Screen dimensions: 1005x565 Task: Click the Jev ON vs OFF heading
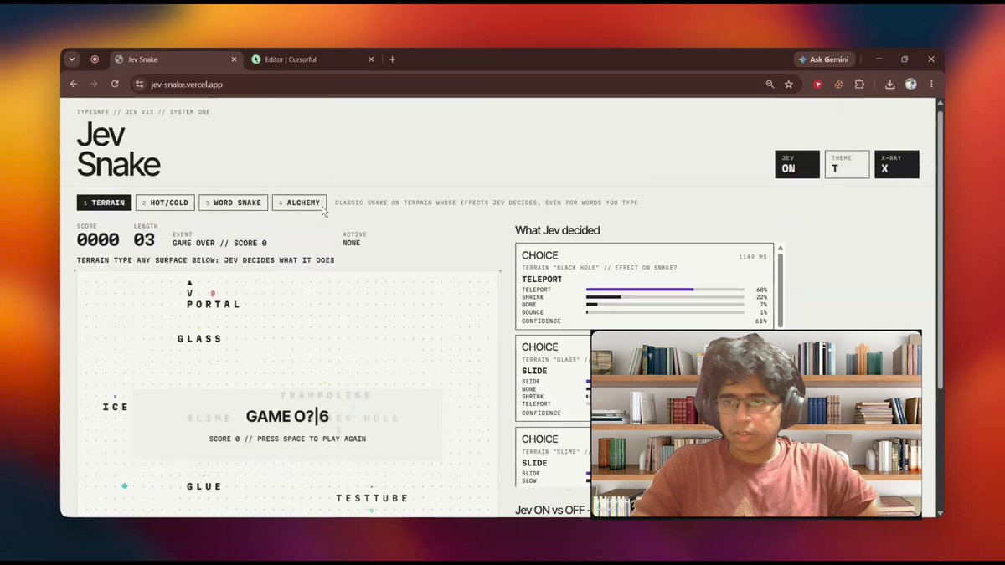pyautogui.click(x=552, y=511)
